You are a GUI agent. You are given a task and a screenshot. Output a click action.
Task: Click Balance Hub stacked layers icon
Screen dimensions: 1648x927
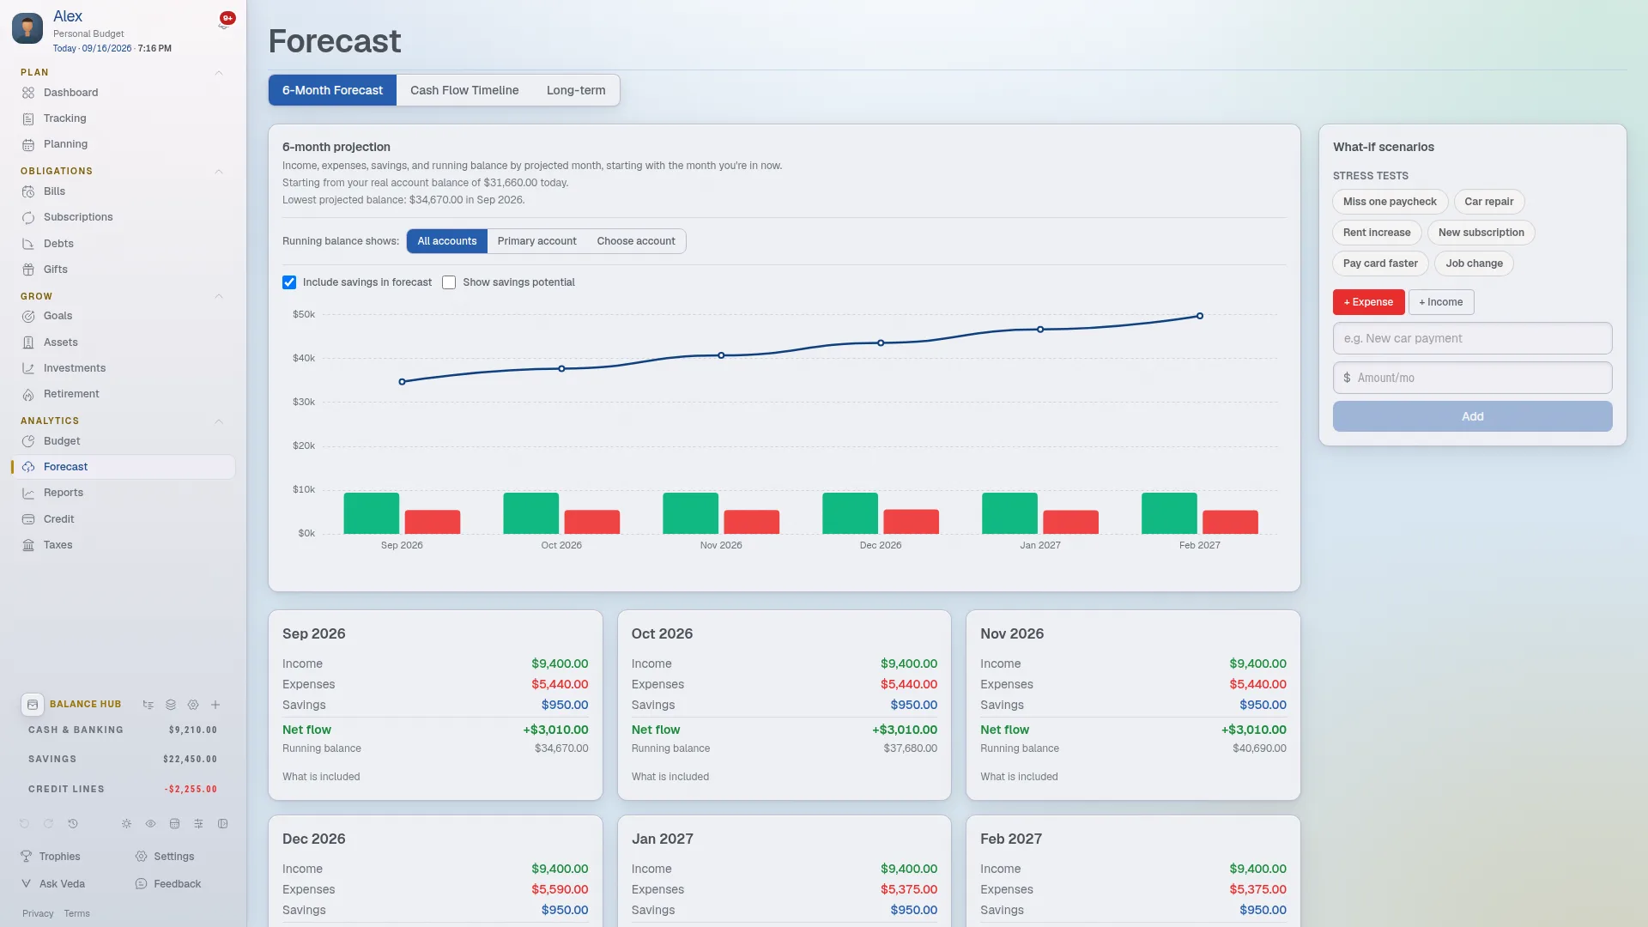pos(171,705)
